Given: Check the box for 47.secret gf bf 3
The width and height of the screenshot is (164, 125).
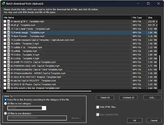Looking at the screenshot, I should (x=5, y=21).
